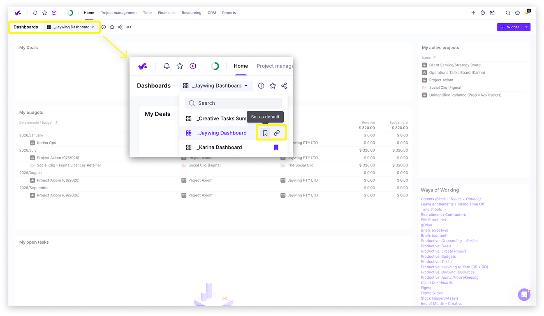Open the arrow dropdown next to Widget button

[x=526, y=27]
